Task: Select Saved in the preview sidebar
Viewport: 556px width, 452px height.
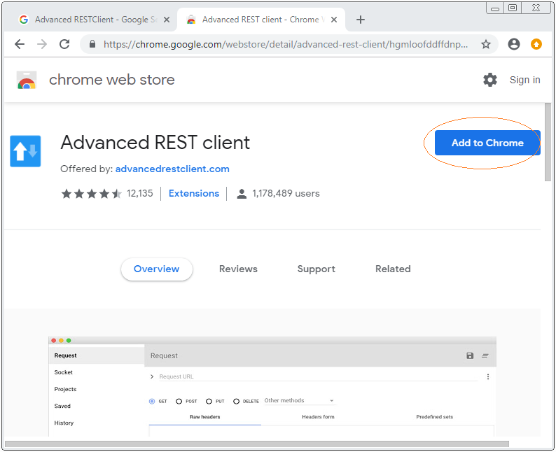Action: [x=62, y=407]
